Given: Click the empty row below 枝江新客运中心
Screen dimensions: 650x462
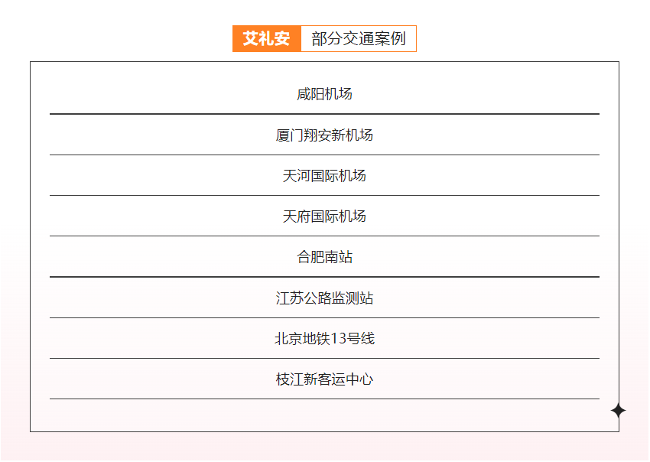Looking at the screenshot, I should (324, 415).
